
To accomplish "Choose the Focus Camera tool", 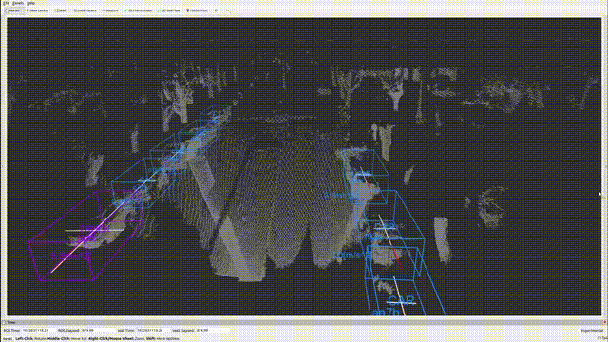I will coord(85,10).
